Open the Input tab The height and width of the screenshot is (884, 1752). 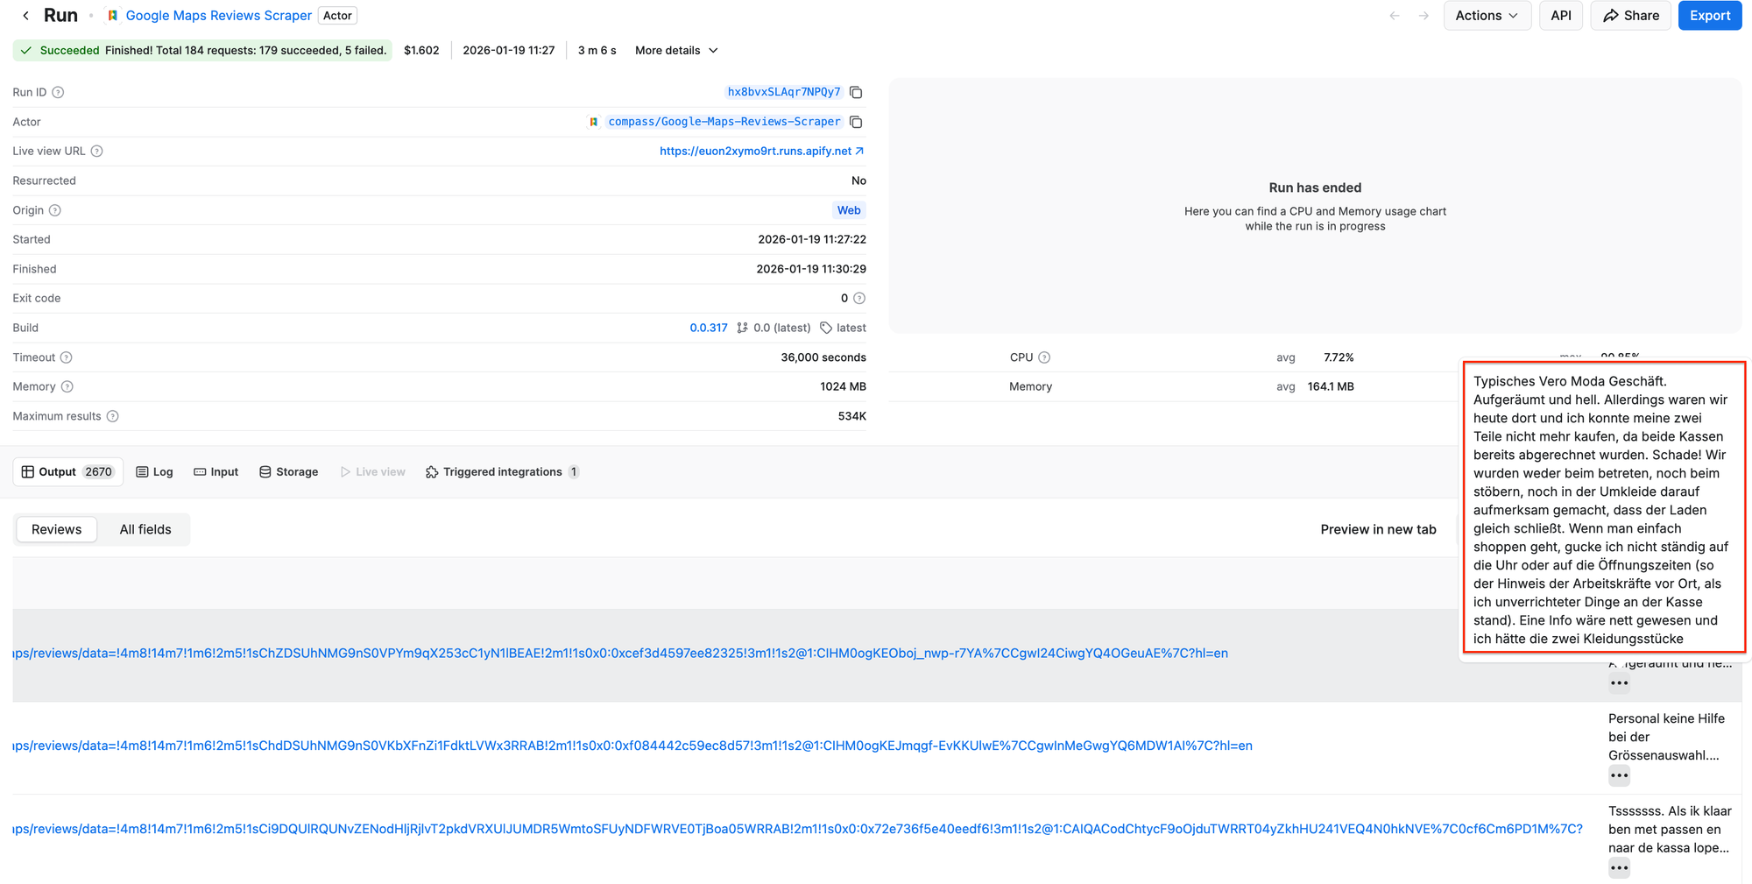(215, 471)
